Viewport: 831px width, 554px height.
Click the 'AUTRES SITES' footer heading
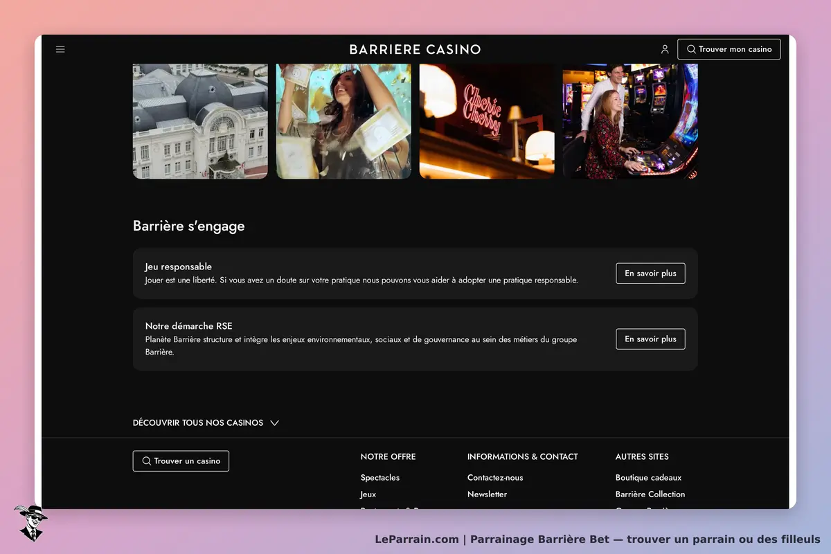click(x=642, y=457)
